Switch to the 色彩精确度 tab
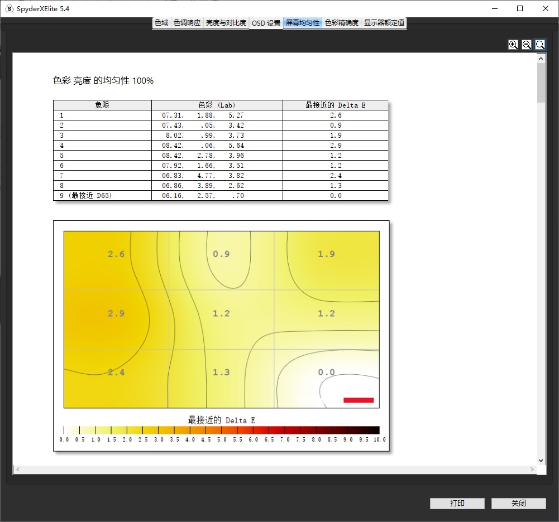 [x=342, y=23]
